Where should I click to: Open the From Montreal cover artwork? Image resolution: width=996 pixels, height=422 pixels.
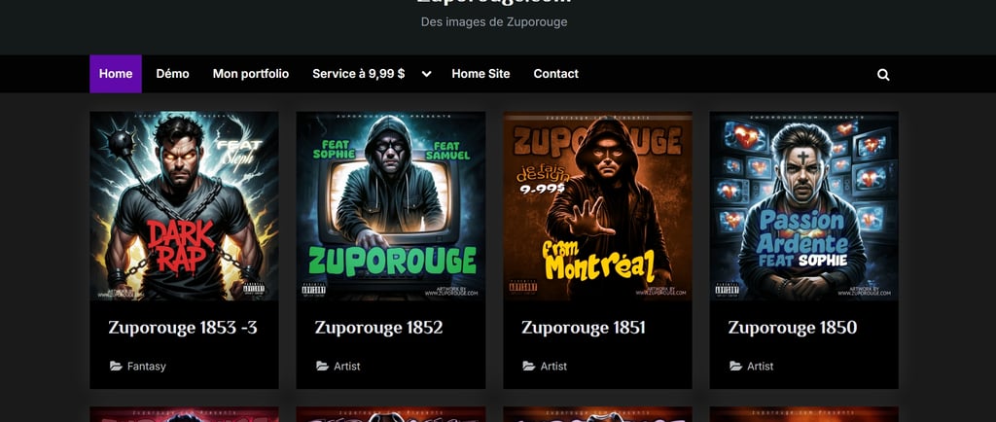(597, 205)
